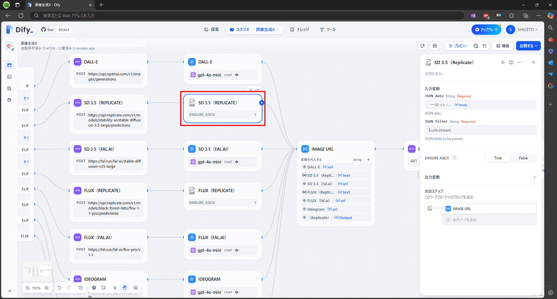Expand the left sidebar arrow
The image size is (557, 299).
(x=9, y=291)
